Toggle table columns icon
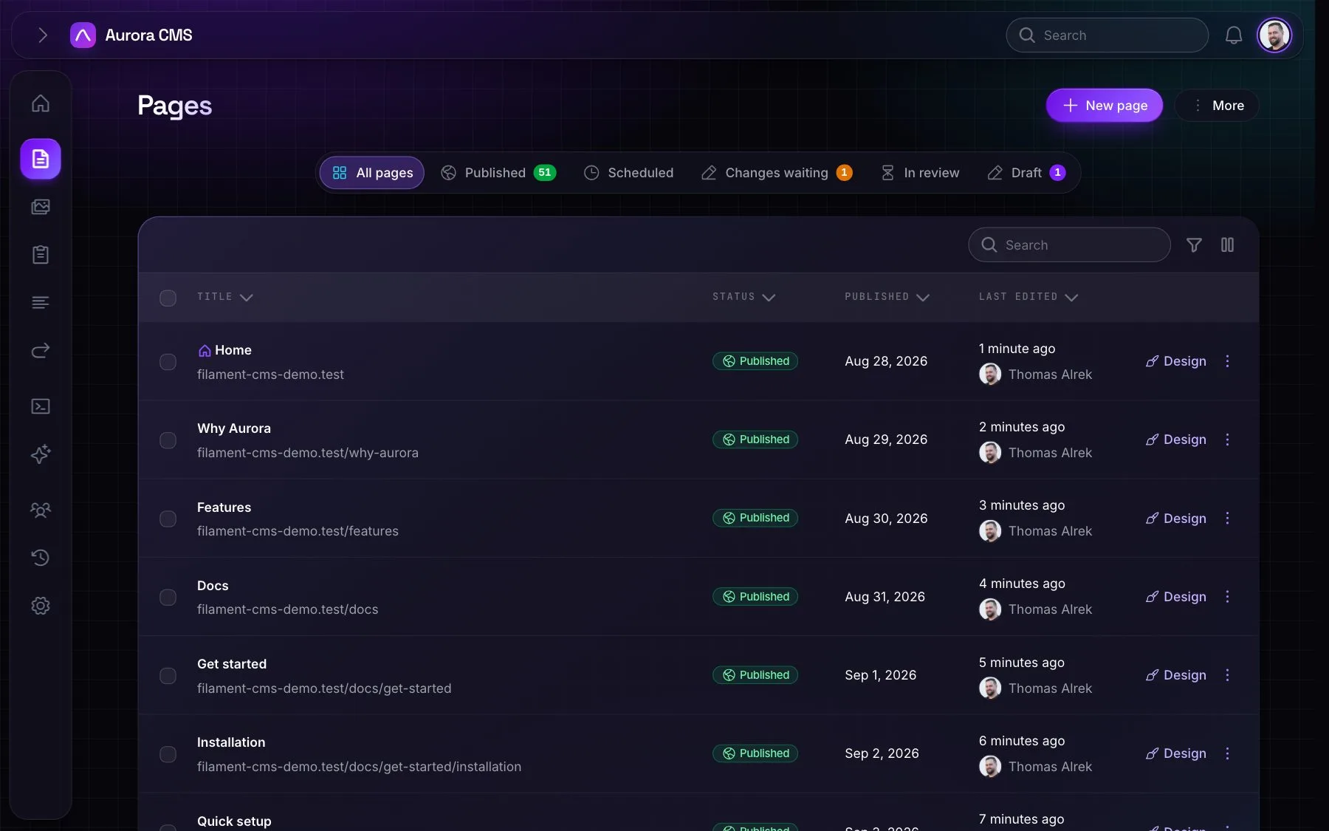The height and width of the screenshot is (831, 1329). [x=1227, y=244]
